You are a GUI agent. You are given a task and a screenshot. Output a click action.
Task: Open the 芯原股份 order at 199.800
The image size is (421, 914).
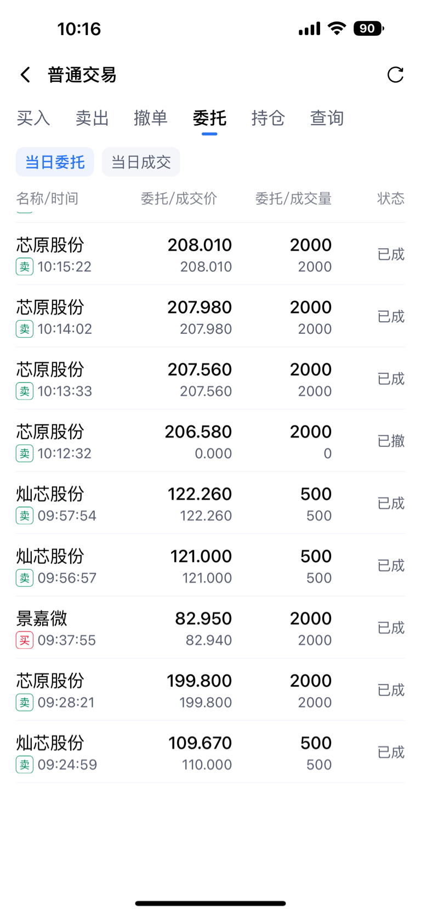click(x=210, y=689)
